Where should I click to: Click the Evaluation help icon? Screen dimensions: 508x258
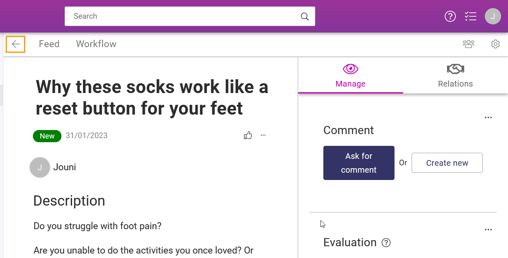tap(386, 243)
